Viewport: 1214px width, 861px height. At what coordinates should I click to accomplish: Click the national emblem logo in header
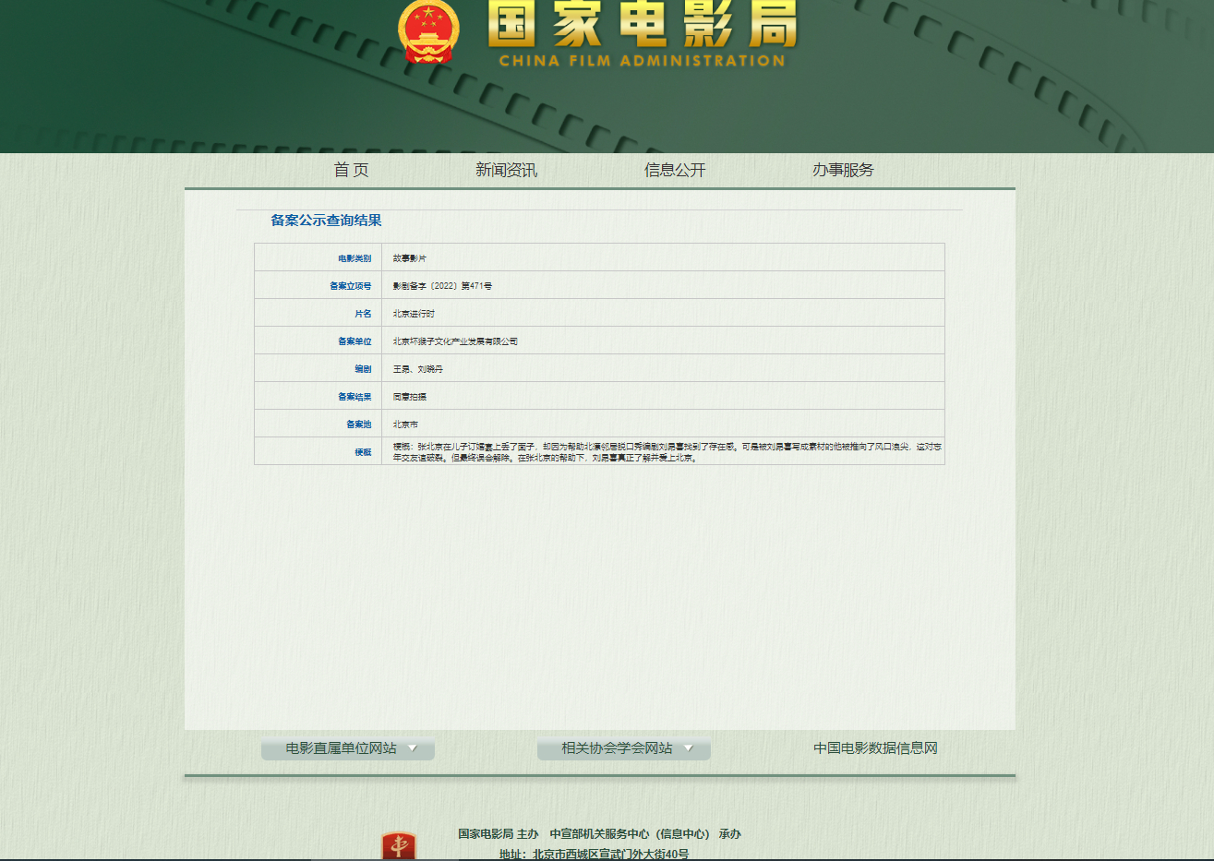coord(428,31)
